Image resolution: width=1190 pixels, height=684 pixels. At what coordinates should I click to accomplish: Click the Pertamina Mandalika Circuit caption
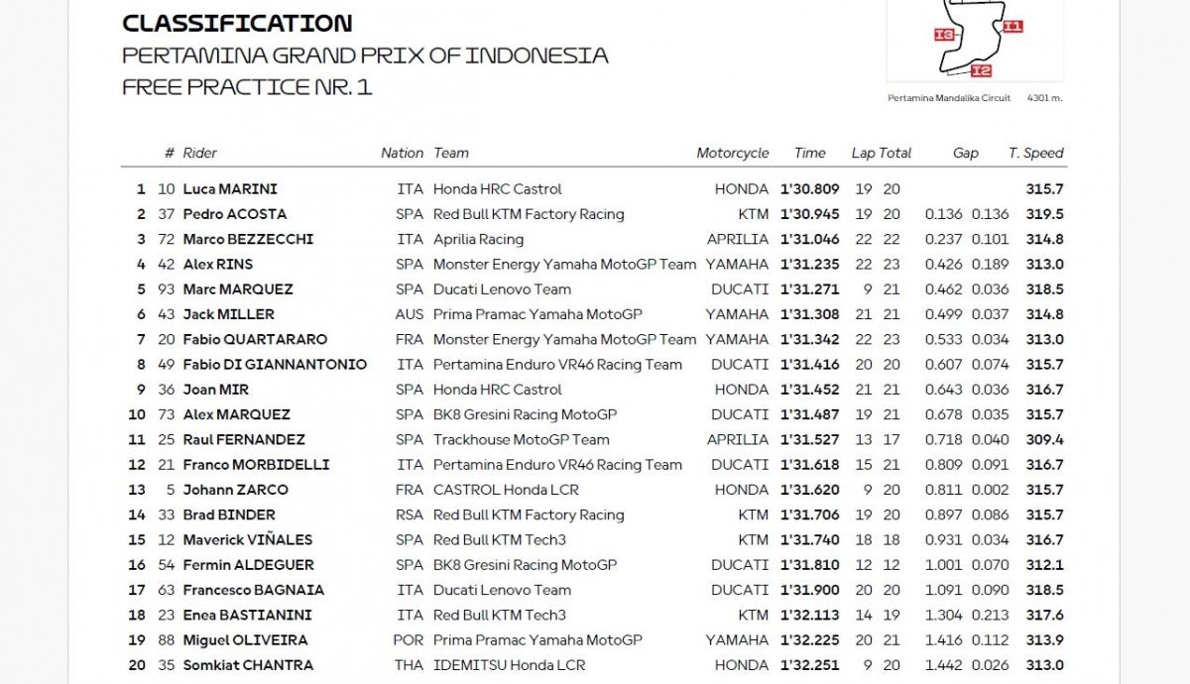(949, 98)
